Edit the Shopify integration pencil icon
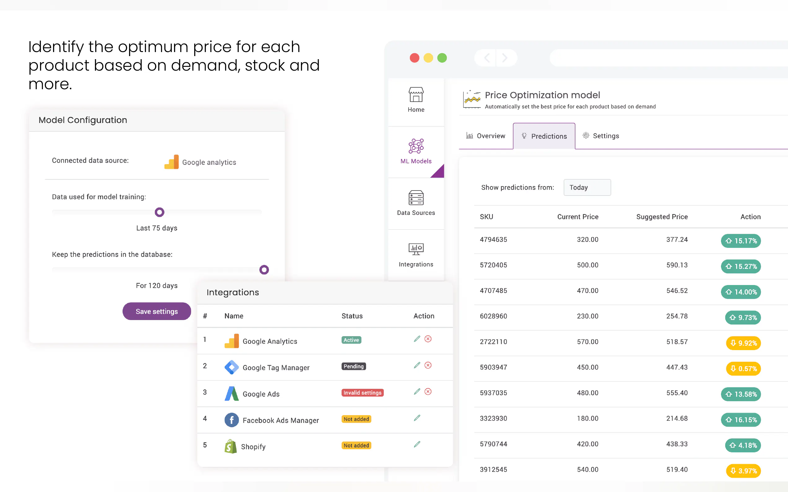This screenshot has height=492, width=788. click(417, 445)
